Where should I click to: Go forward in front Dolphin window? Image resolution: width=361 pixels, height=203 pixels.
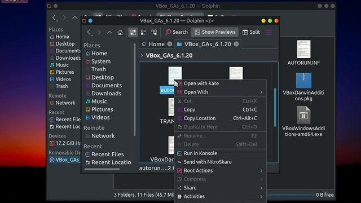99,32
